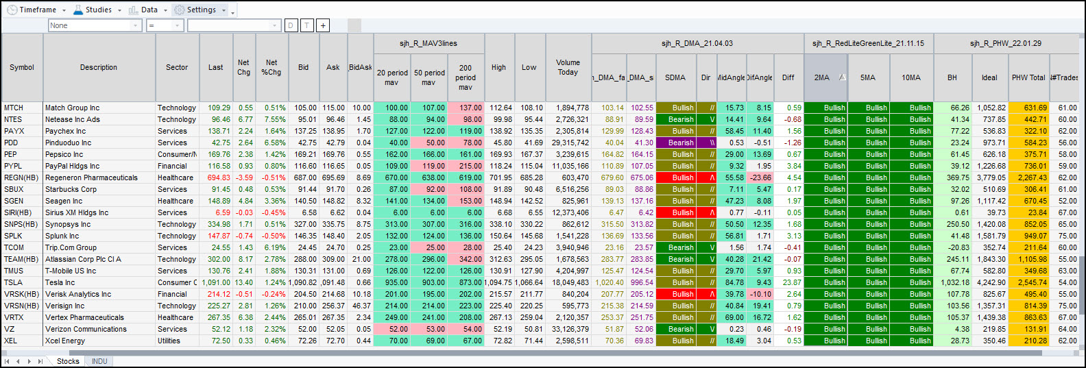This screenshot has width=1086, height=368.
Task: Open the Studies menu
Action: 98,10
